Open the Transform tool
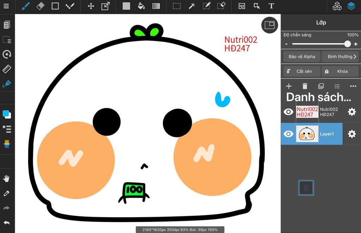The height and width of the screenshot is (233, 361). (106, 6)
